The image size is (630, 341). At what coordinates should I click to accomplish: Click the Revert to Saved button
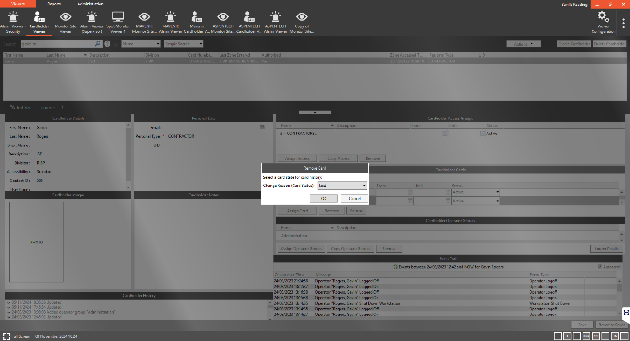coord(612,325)
